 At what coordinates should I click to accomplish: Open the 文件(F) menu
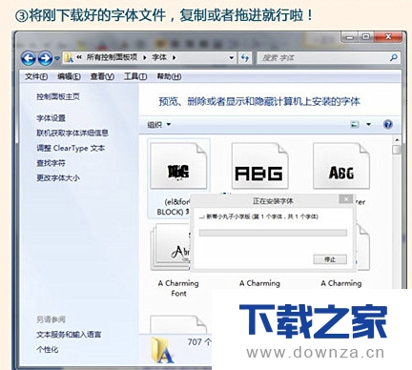click(x=36, y=76)
